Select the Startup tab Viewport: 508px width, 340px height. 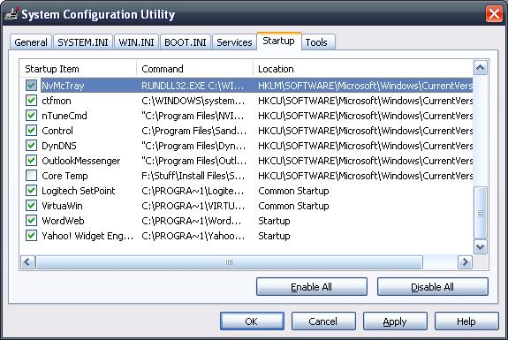click(x=278, y=42)
